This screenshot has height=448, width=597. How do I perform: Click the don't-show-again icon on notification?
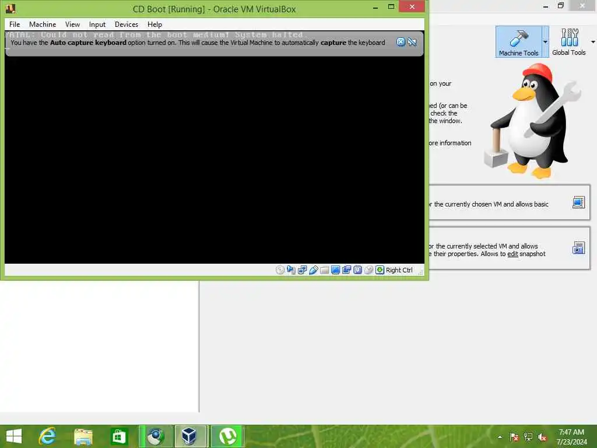click(x=412, y=42)
